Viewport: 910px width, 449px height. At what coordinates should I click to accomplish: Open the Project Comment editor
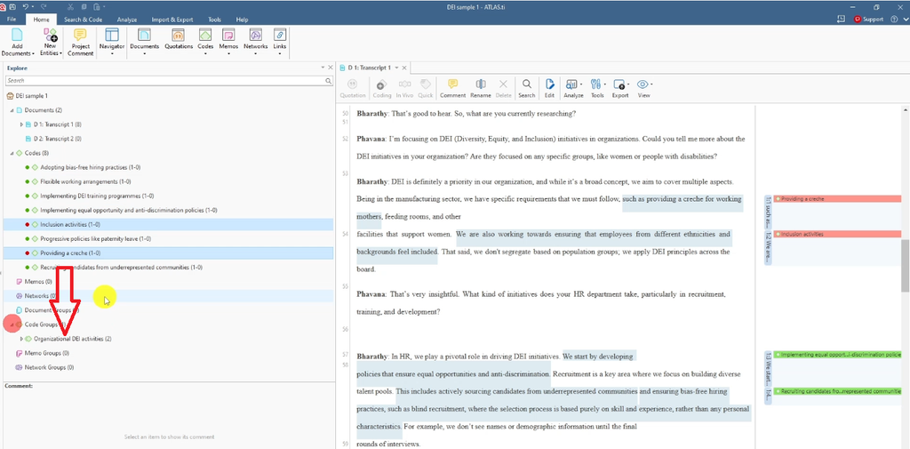[x=80, y=42]
